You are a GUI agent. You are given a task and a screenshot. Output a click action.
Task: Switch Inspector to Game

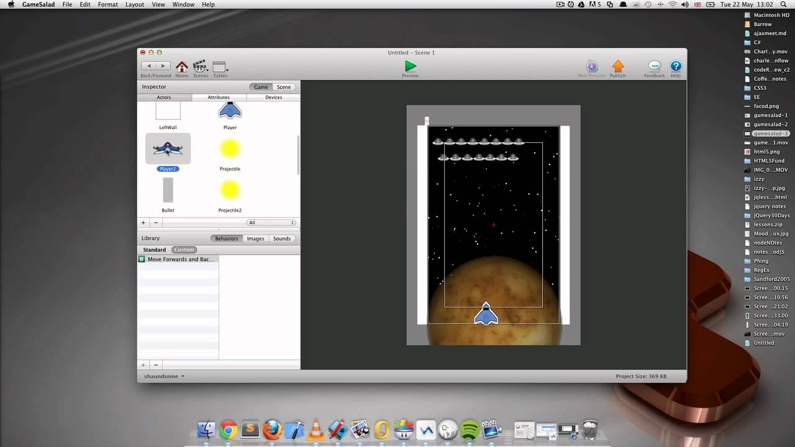261,87
